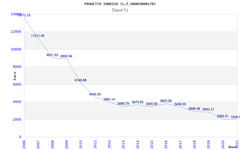Screen dimensions: 240x150
Task: Select the 2014 x-axis year label
Action: [x=137, y=144]
